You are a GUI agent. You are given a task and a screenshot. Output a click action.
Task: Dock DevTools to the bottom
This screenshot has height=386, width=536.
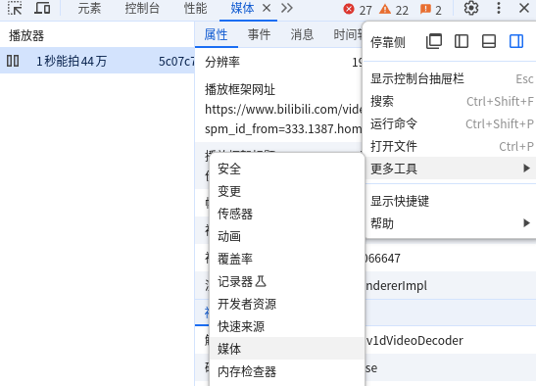(489, 41)
